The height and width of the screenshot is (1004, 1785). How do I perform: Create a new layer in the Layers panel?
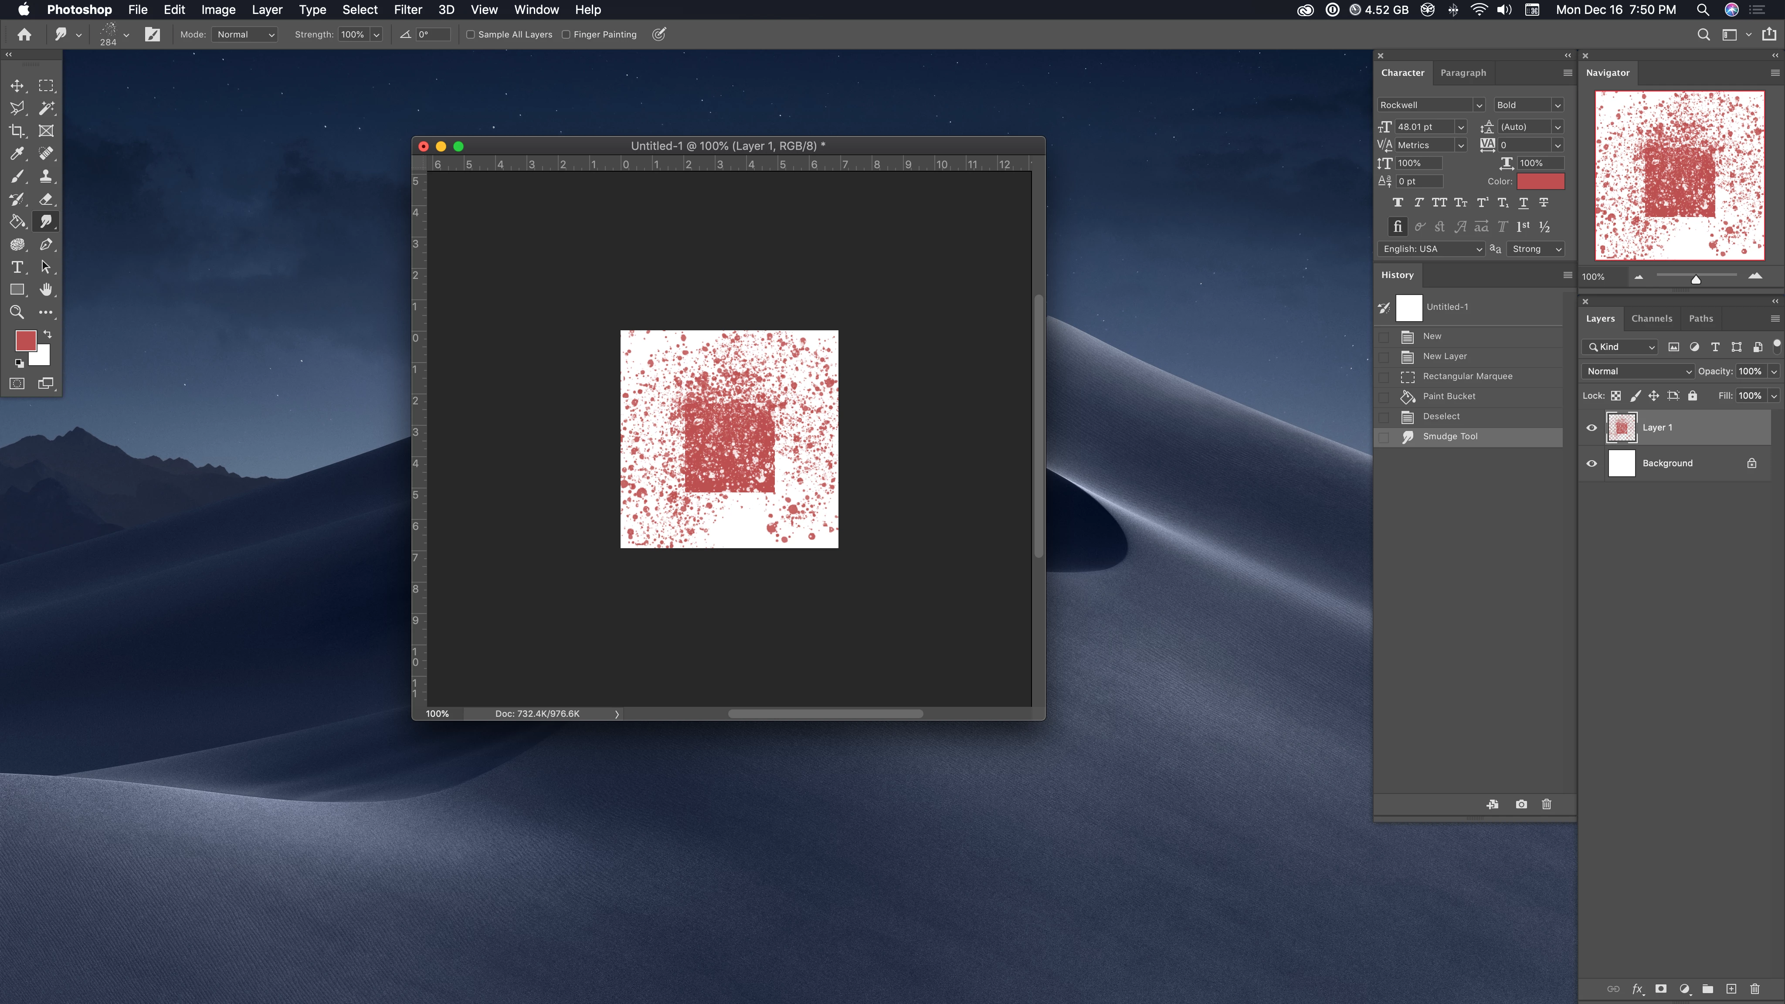pyautogui.click(x=1731, y=989)
